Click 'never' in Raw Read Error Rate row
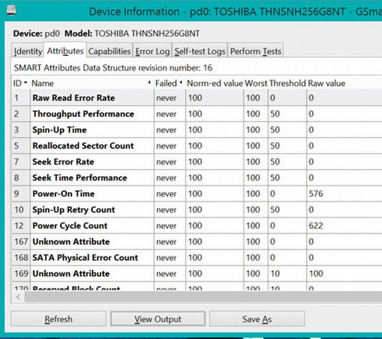The width and height of the screenshot is (382, 339). pos(166,98)
